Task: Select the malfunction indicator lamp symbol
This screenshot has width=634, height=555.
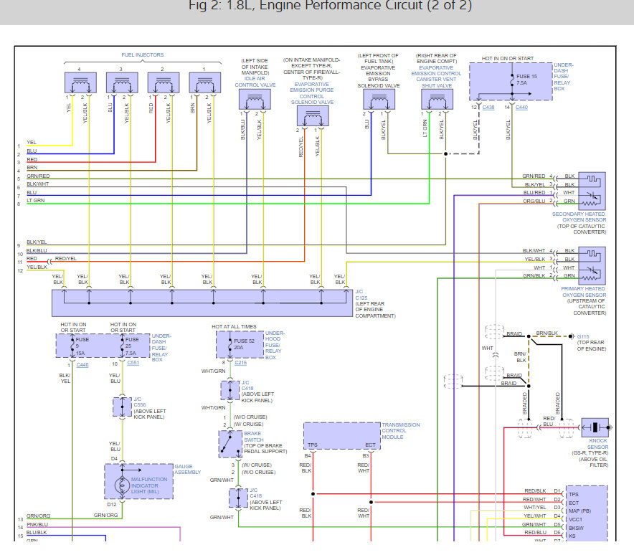Action: click(x=122, y=485)
